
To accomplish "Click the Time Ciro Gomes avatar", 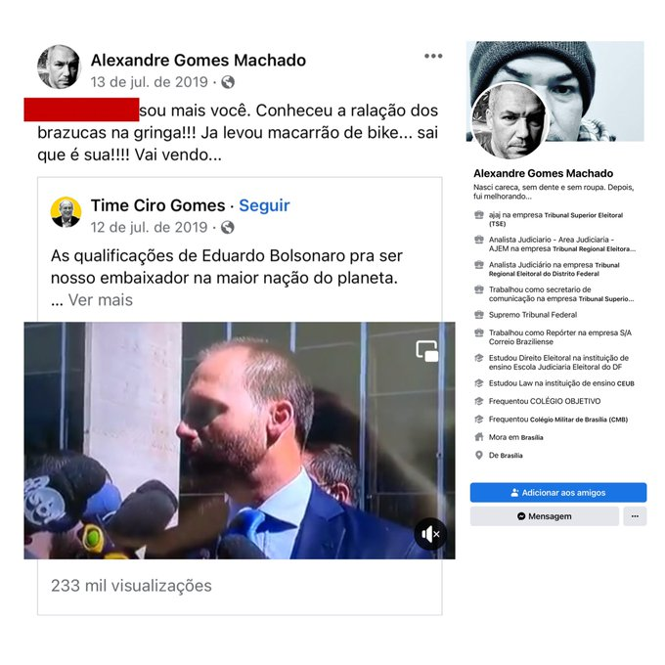I will click(66, 212).
